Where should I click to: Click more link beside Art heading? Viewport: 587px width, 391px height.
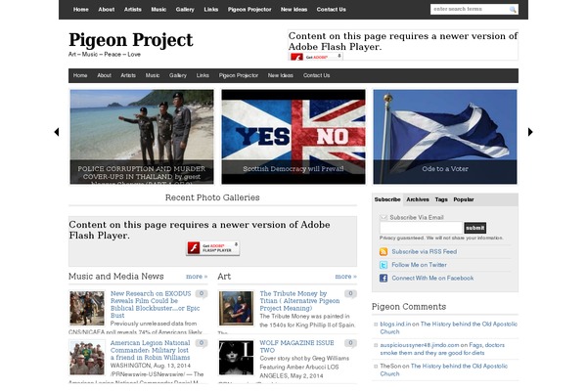pyautogui.click(x=346, y=277)
